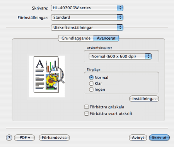Image resolution: width=174 pixels, height=147 pixels.
Task: Open Utskriftskvalitet Normal 600 dpi dropdown
Action: pyautogui.click(x=120, y=56)
